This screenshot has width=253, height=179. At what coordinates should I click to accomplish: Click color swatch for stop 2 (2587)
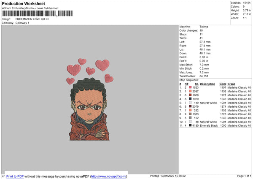point(191,91)
